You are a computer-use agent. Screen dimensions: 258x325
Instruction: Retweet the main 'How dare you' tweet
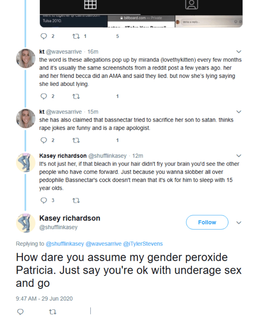52,312
